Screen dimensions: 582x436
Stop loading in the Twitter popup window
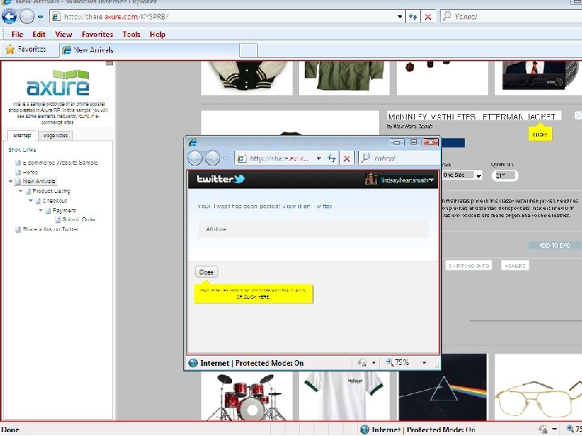pos(347,158)
